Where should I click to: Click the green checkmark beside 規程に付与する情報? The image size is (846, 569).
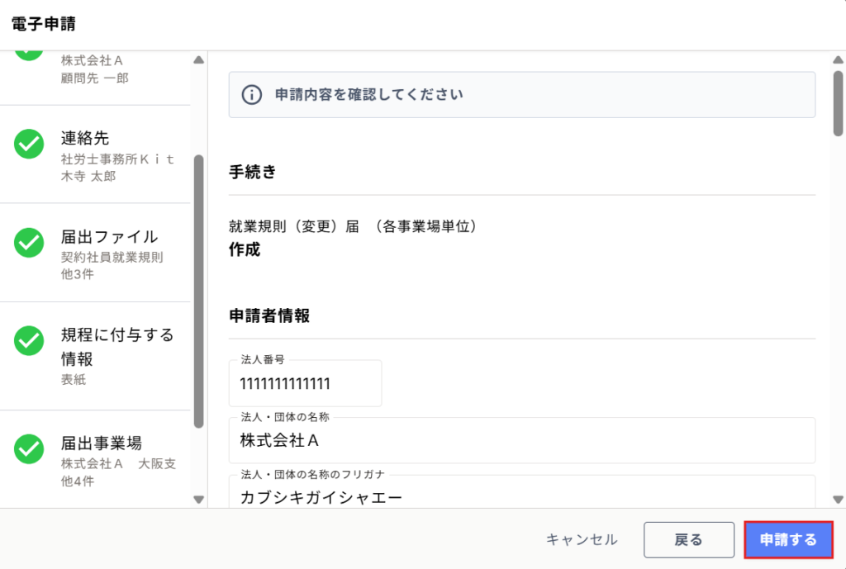29,341
